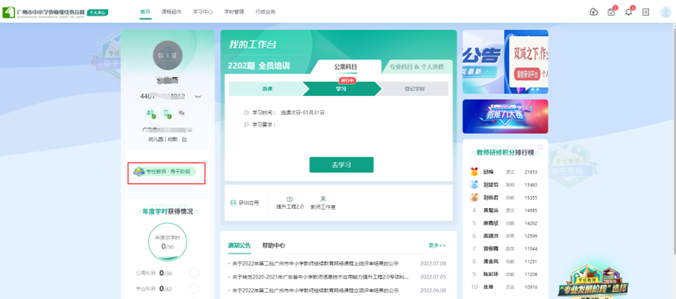Click the 个人中心 green tag
Image resolution: width=676 pixels, height=299 pixels.
pyautogui.click(x=97, y=12)
